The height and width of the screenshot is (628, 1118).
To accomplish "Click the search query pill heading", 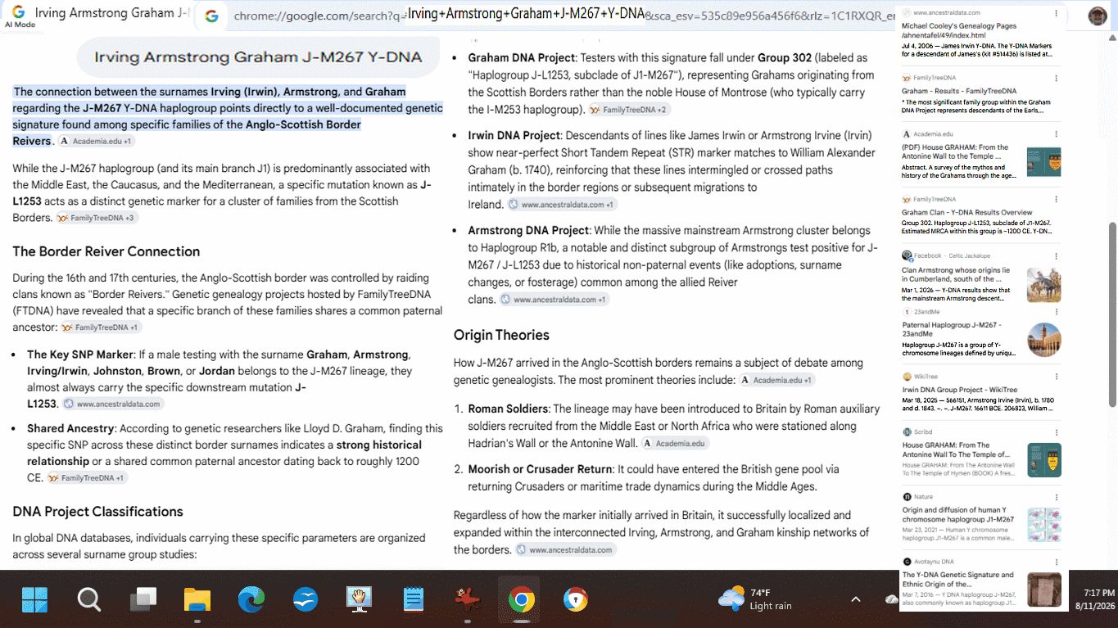I will pos(258,57).
